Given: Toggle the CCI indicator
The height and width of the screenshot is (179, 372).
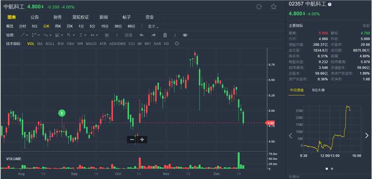Looking at the screenshot, I should (132, 44).
